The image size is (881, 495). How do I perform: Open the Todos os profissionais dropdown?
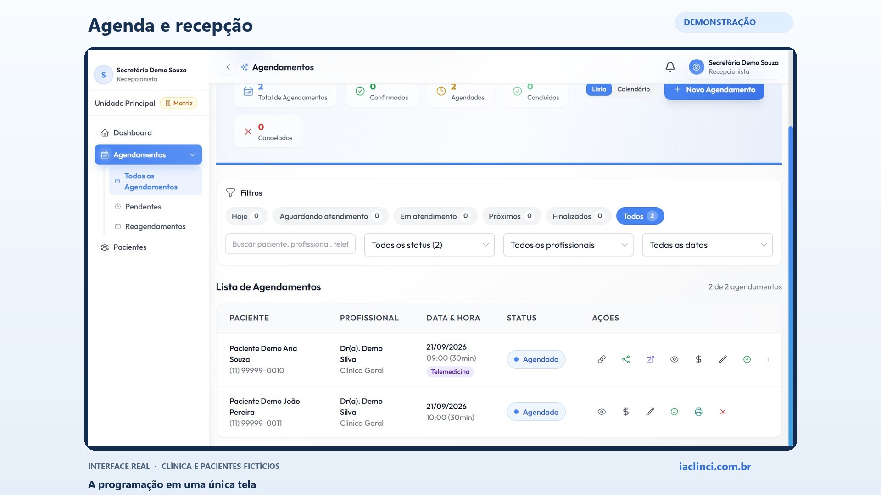tap(569, 245)
